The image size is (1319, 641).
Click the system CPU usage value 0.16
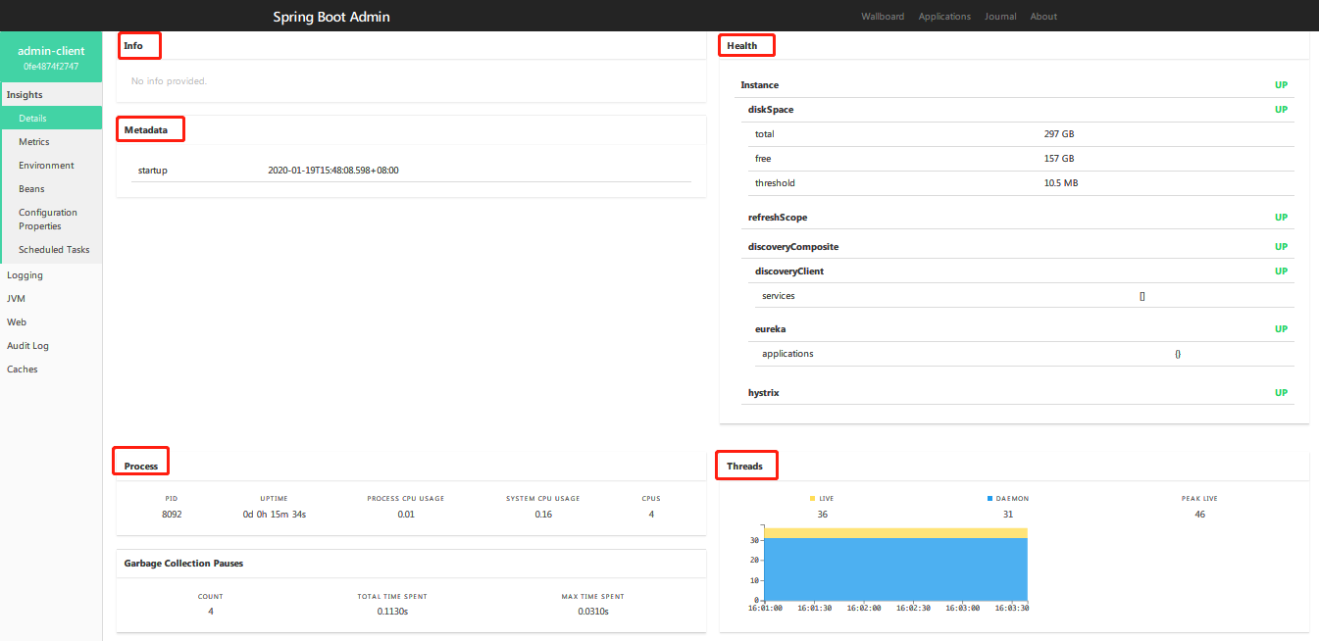coord(543,515)
